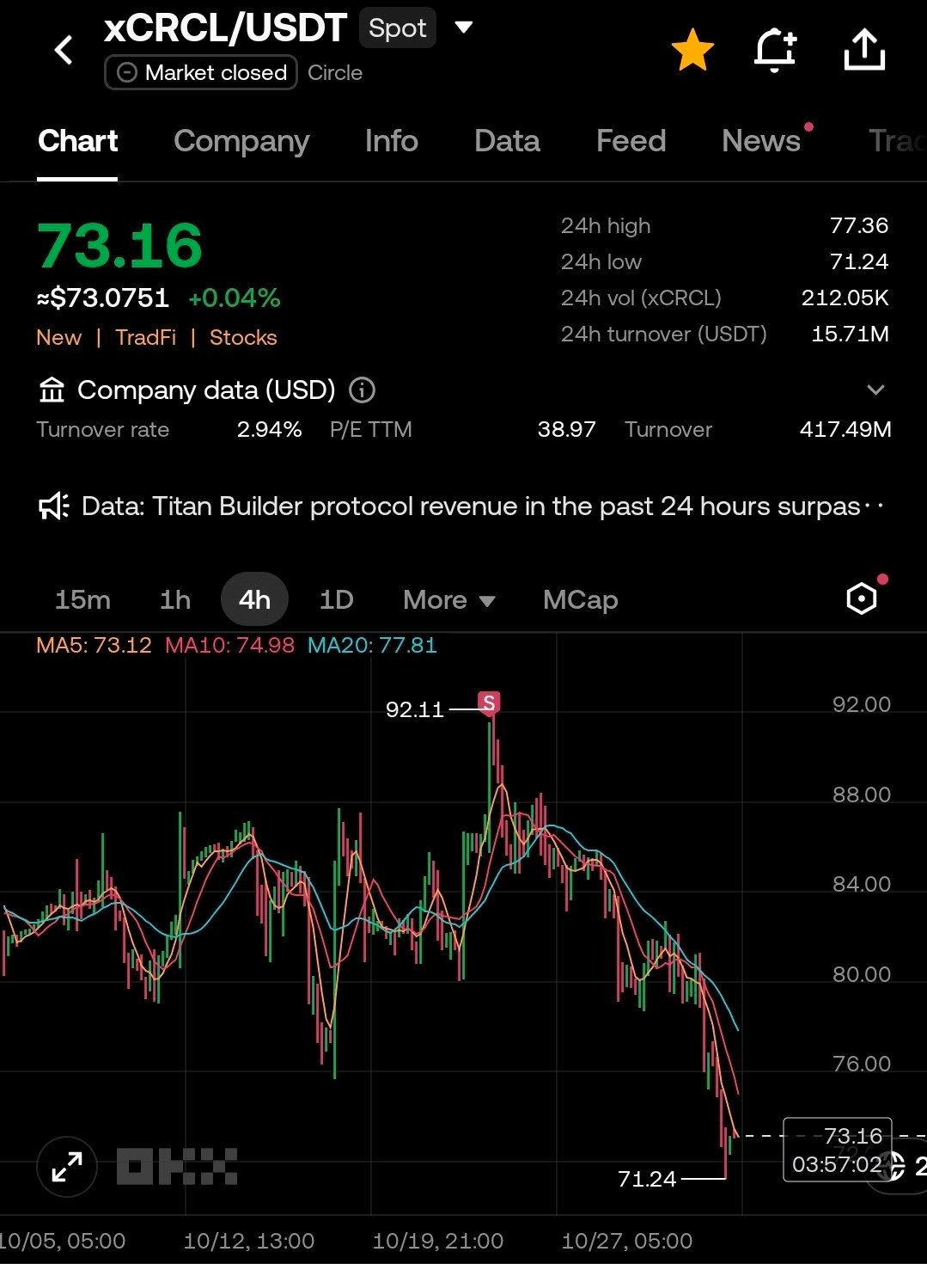Tap the current price 73.16 headline
Screen dimensions: 927x1264
tap(119, 246)
